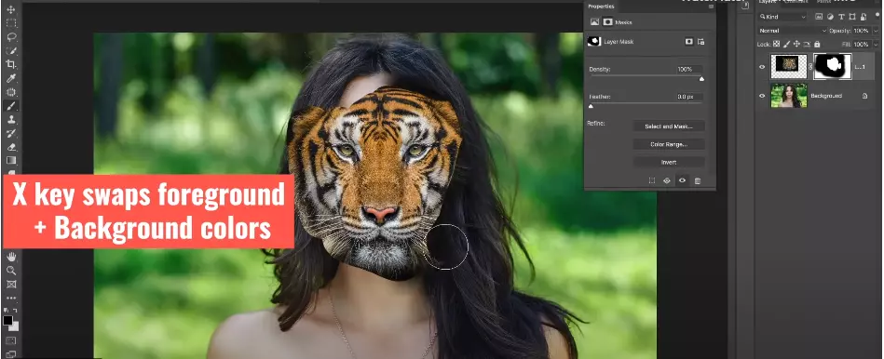
Task: Lock all layer attributes
Action: 817,44
